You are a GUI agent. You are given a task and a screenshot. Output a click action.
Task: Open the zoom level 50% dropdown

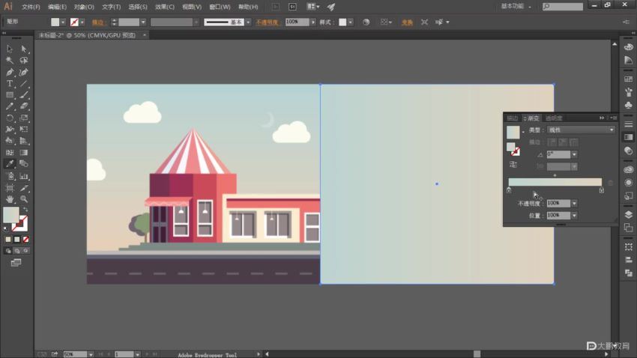[90, 354]
